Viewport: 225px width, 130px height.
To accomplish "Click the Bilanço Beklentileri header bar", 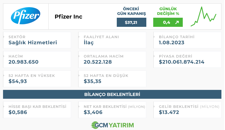I will [112, 94].
